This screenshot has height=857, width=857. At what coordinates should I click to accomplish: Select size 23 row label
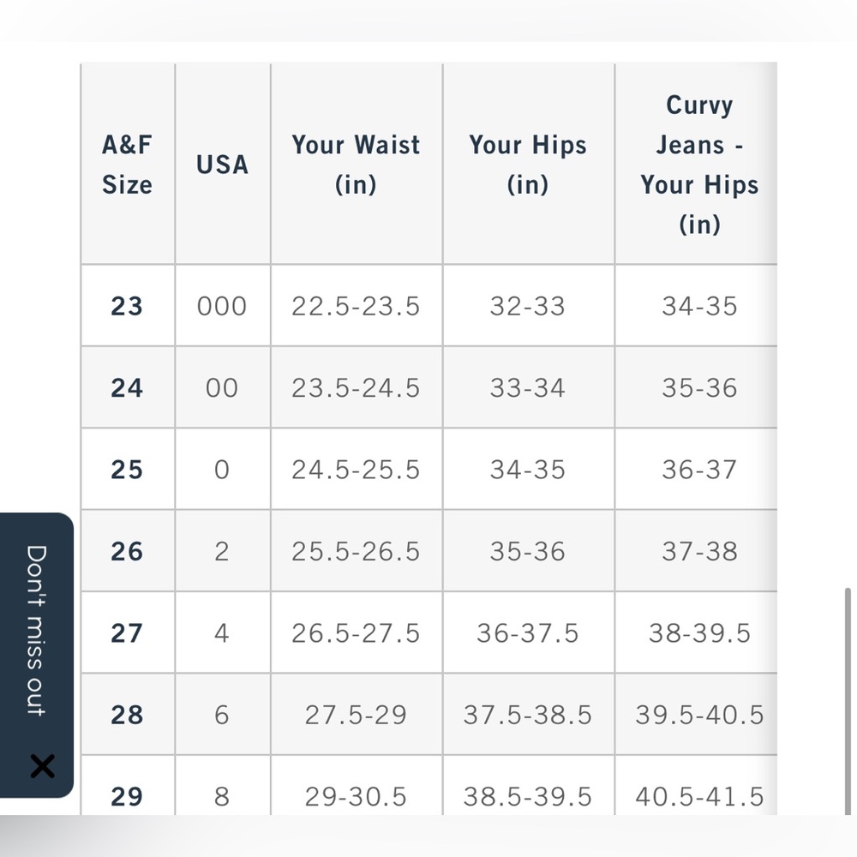point(127,306)
